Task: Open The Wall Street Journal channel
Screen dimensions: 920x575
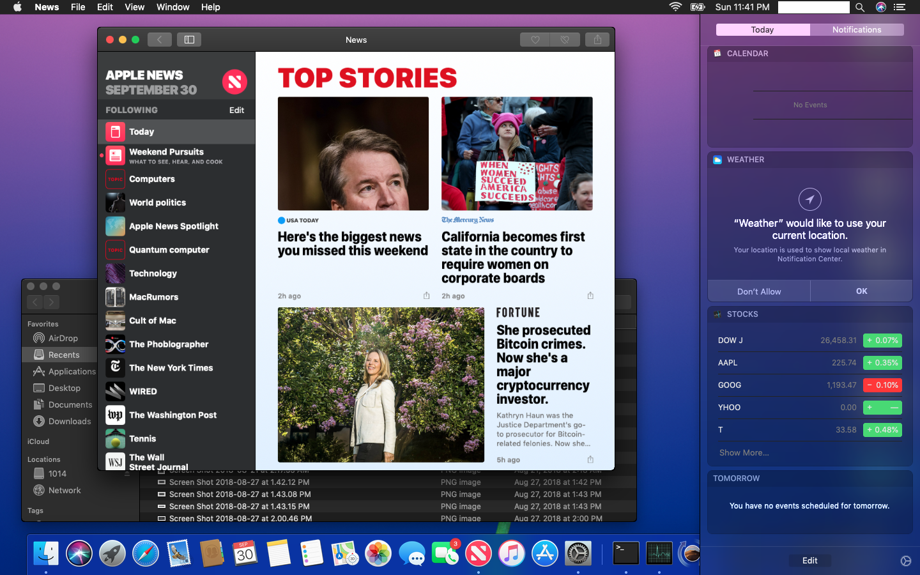Action: tap(176, 461)
